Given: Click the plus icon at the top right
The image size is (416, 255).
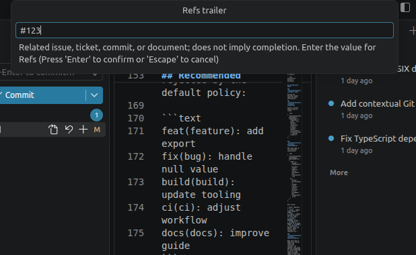Looking at the screenshot, I should click(x=412, y=31).
